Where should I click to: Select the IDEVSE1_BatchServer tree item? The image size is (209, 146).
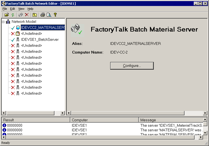tap(40, 39)
